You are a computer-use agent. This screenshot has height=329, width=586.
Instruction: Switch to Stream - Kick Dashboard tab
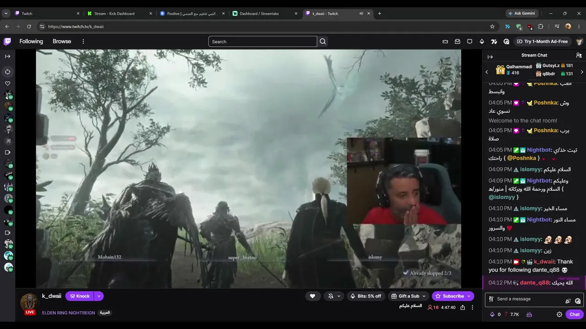120,13
